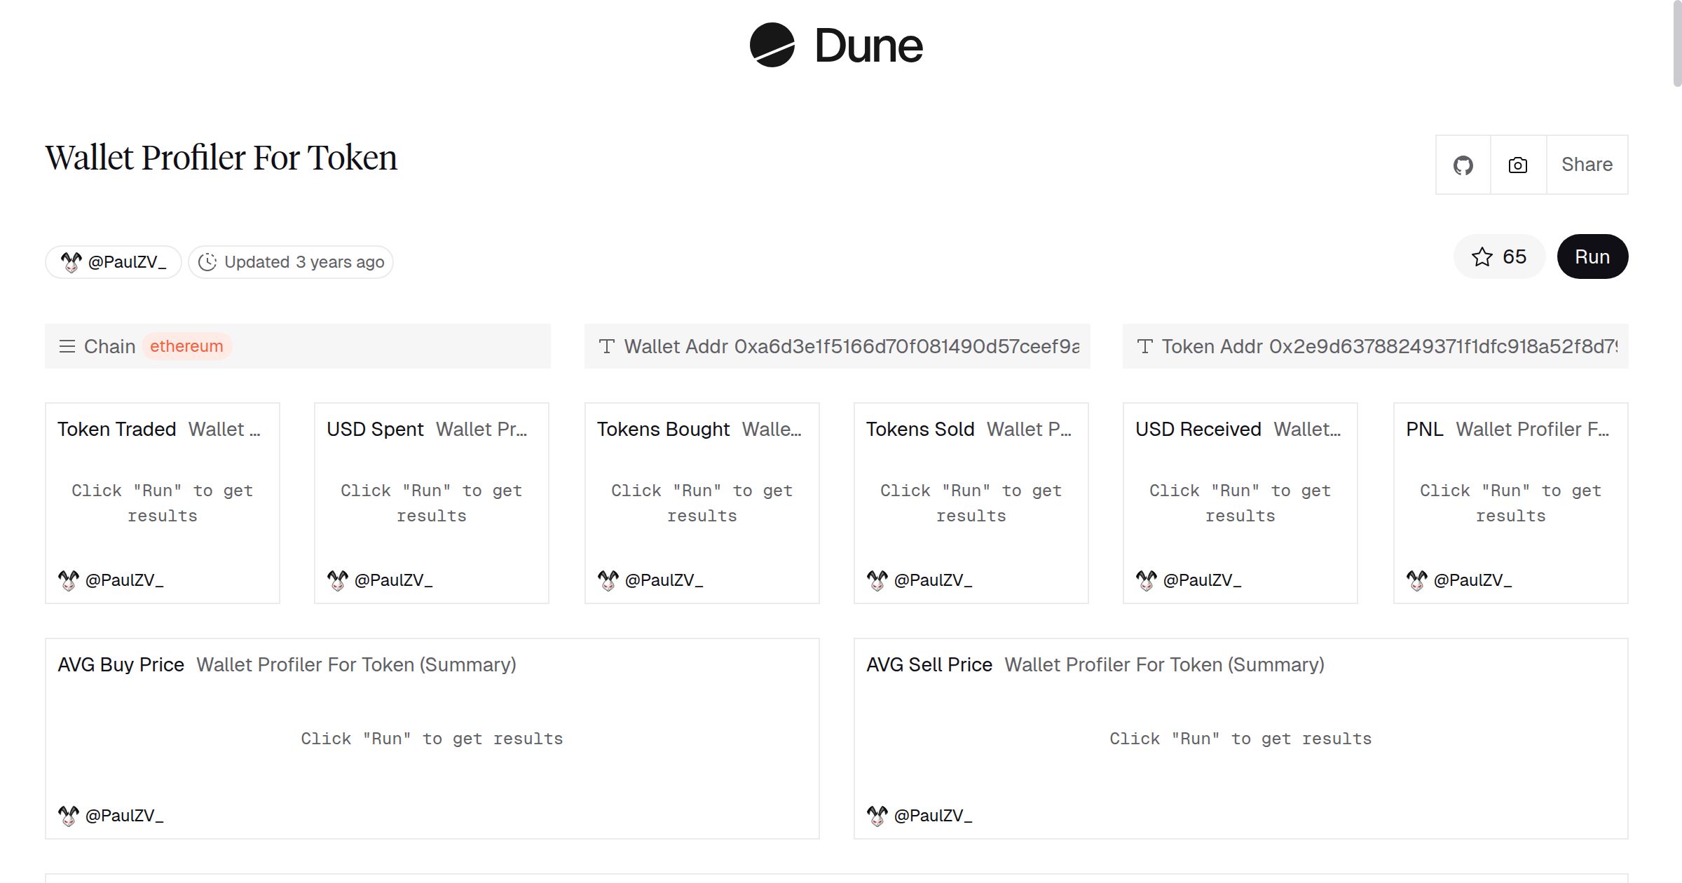
Task: Run the dashboard queries
Action: [x=1592, y=256]
